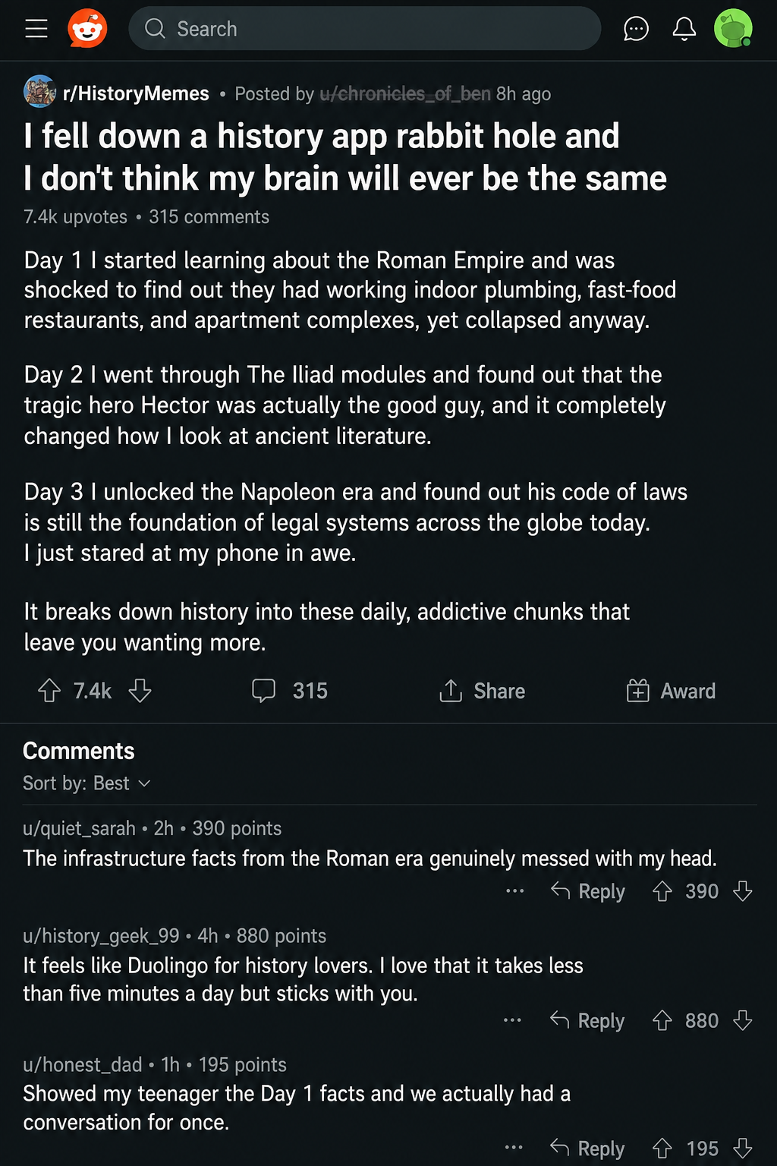Click the Reddit logo icon
Image resolution: width=777 pixels, height=1166 pixels.
(87, 29)
